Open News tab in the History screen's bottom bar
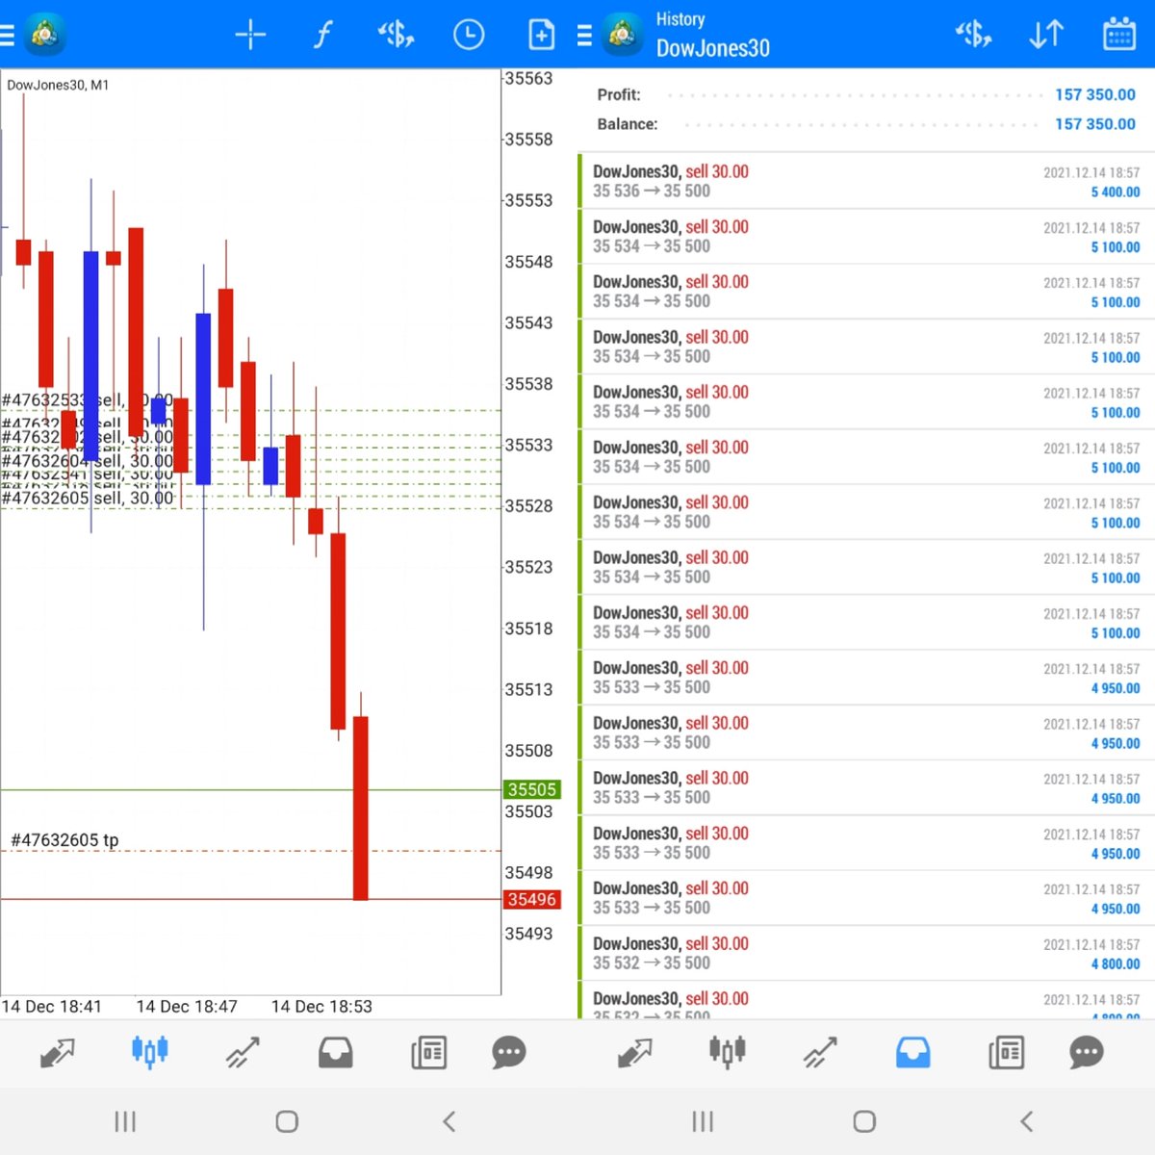Screen dimensions: 1155x1155 coord(1006,1053)
